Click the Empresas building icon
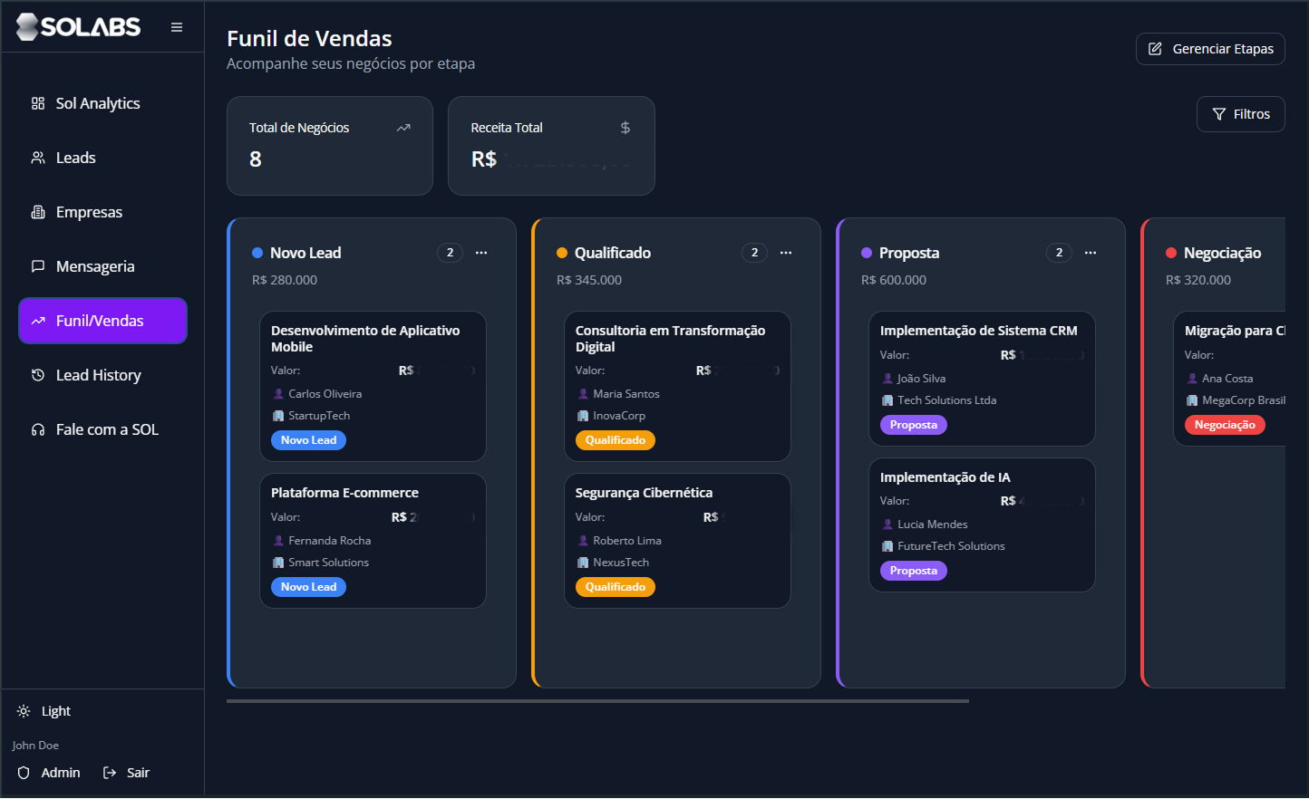The height and width of the screenshot is (799, 1309). [x=38, y=212]
